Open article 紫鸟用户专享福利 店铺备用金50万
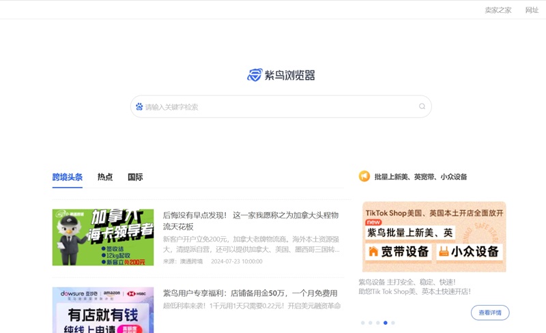 250,293
